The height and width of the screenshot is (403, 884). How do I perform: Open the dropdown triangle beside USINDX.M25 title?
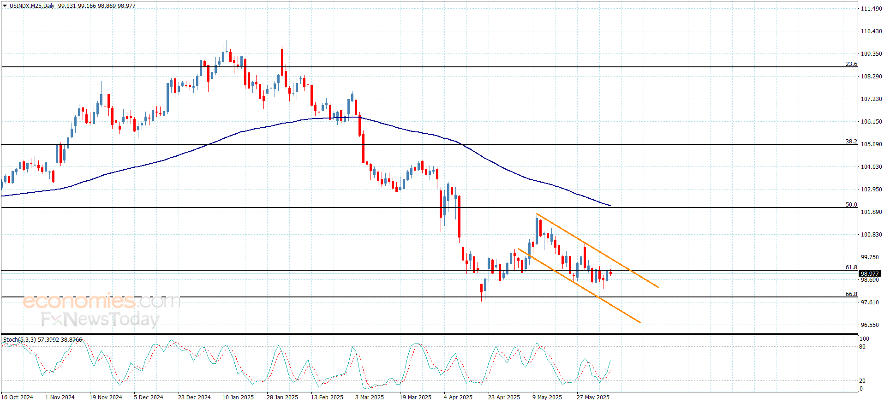coord(5,6)
